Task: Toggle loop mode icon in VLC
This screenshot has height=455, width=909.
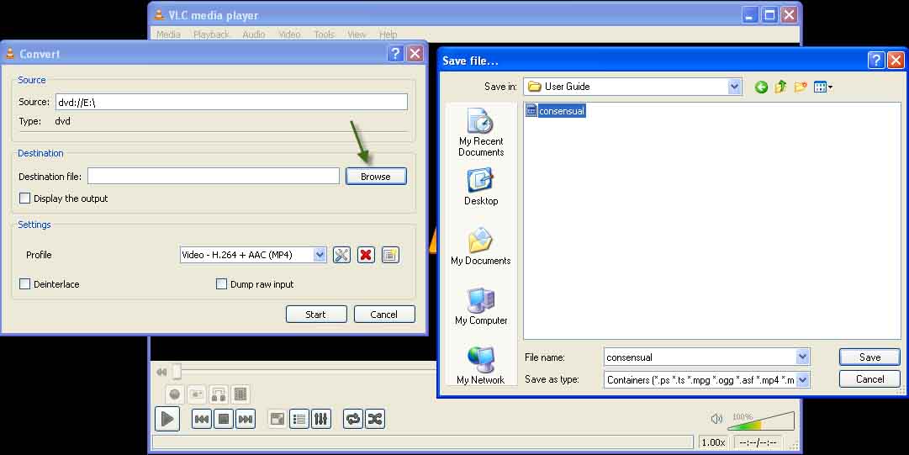Action: [352, 419]
